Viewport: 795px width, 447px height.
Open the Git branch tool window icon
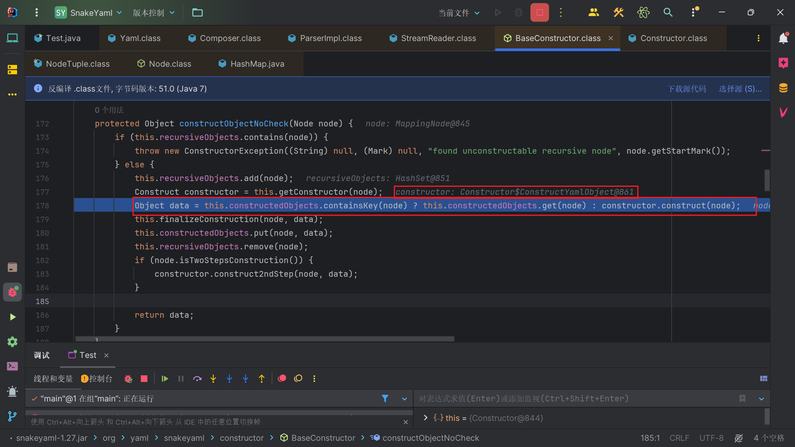point(12,416)
